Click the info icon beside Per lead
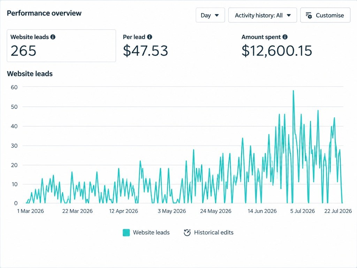This screenshot has height=268, width=357. pyautogui.click(x=150, y=37)
